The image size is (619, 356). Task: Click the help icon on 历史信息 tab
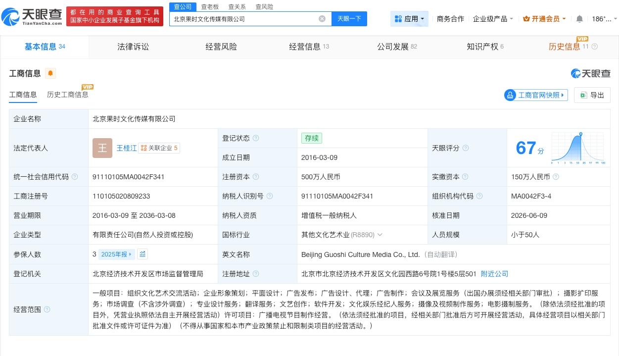(x=595, y=47)
